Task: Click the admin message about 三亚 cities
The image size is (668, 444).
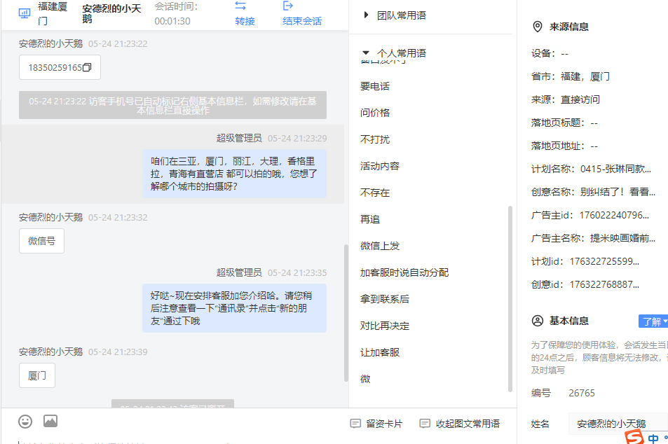Action: (x=234, y=174)
